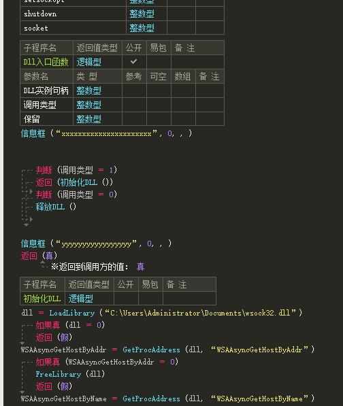Select the 整数型 type in shutdown row
Image resolution: width=343 pixels, height=406 pixels.
click(x=142, y=14)
